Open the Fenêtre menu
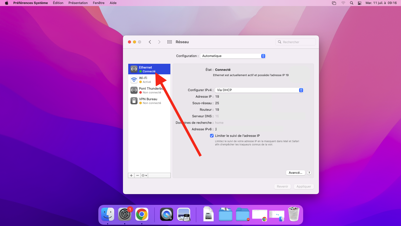This screenshot has width=401, height=226. [99, 3]
